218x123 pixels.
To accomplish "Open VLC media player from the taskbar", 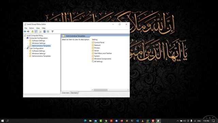I will pyautogui.click(x=142, y=121).
